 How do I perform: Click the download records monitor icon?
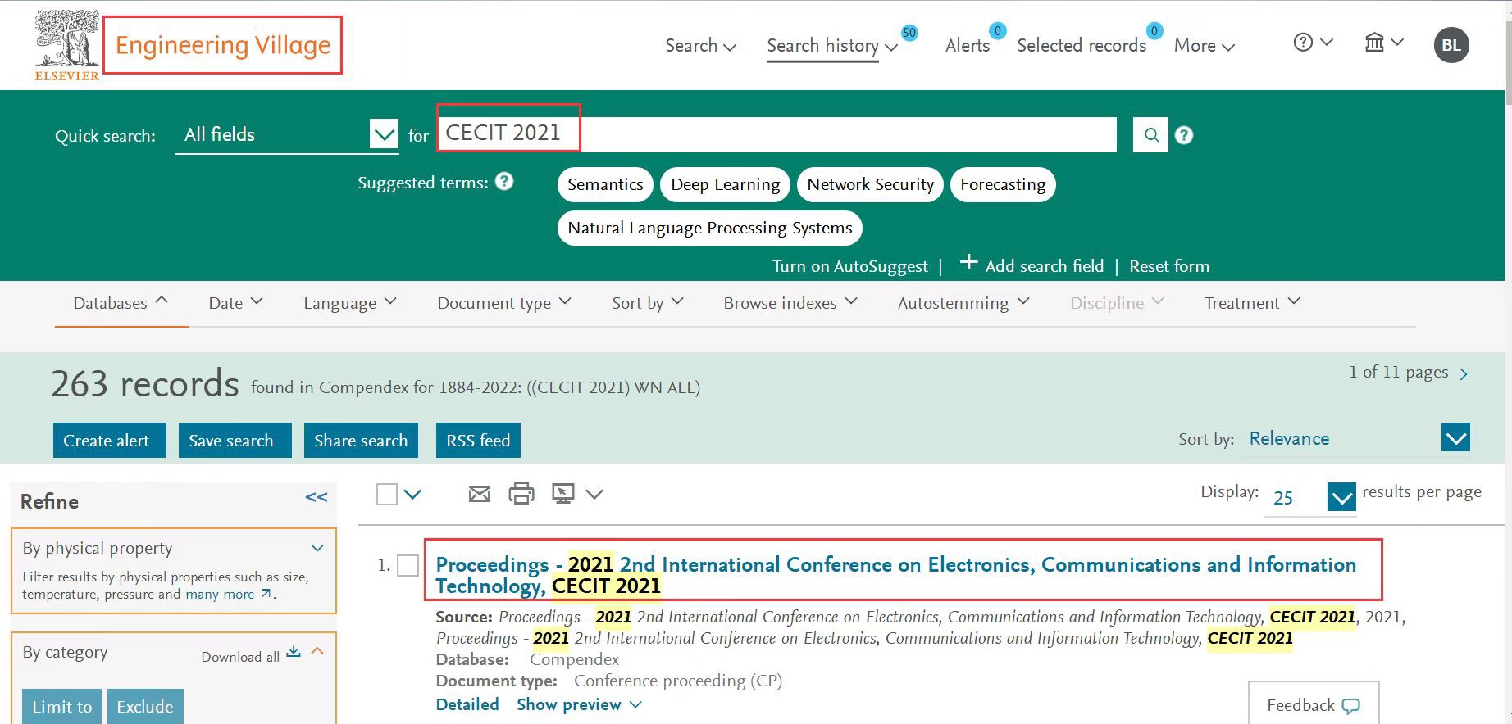[563, 494]
